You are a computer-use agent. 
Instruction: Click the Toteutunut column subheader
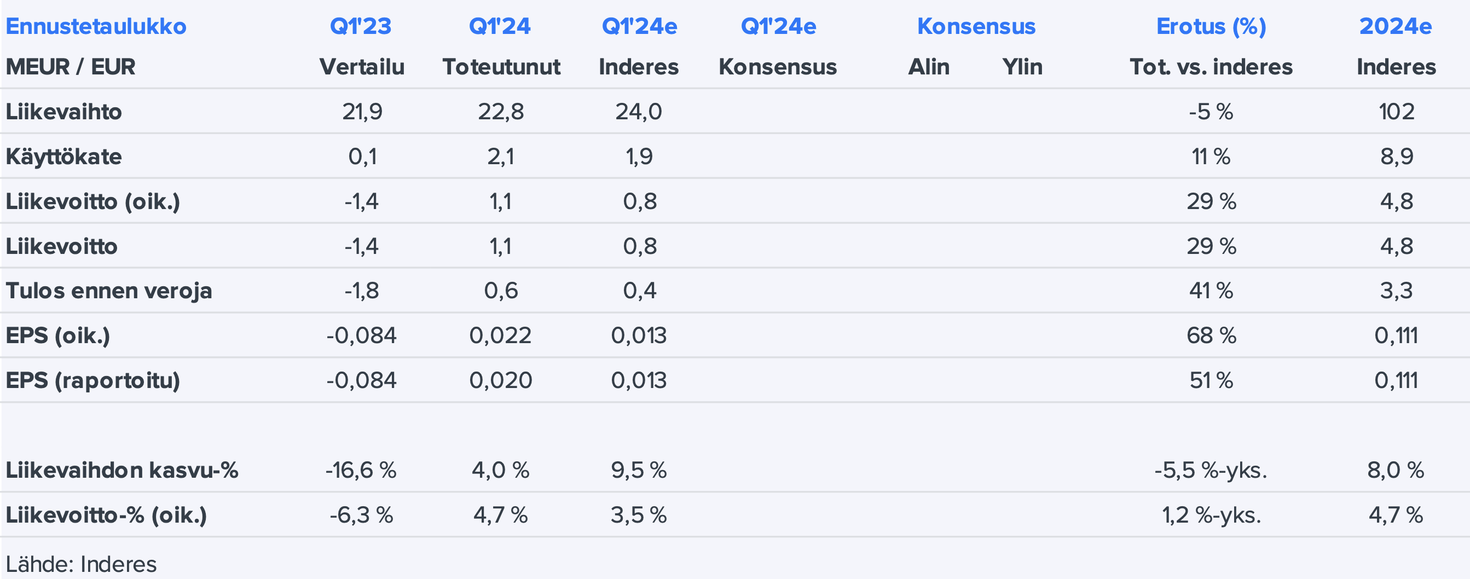(x=501, y=67)
